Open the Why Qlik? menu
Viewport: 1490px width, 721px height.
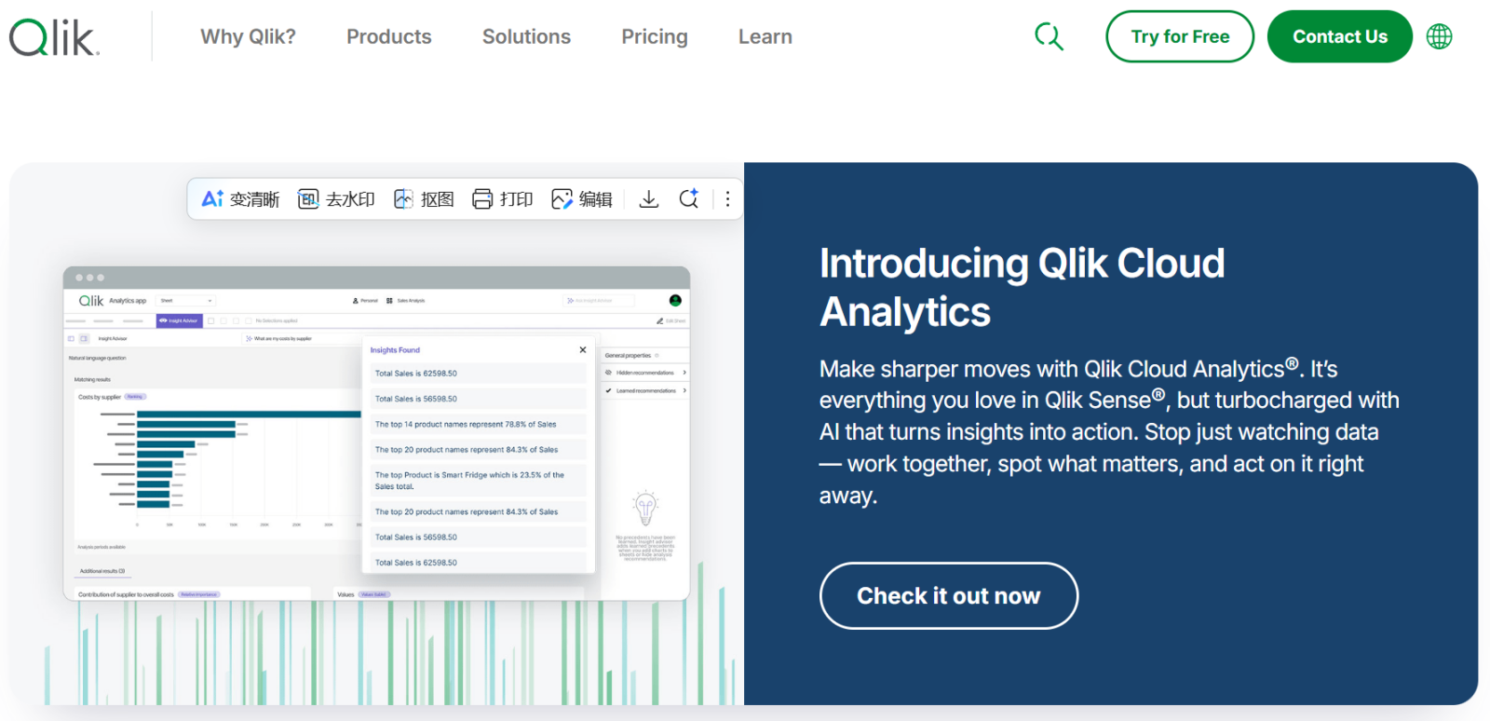click(248, 36)
